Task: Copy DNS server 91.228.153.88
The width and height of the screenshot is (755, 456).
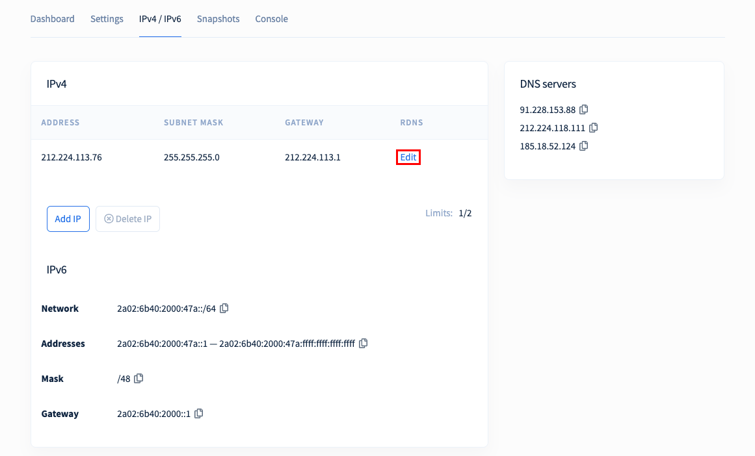Action: 583,110
